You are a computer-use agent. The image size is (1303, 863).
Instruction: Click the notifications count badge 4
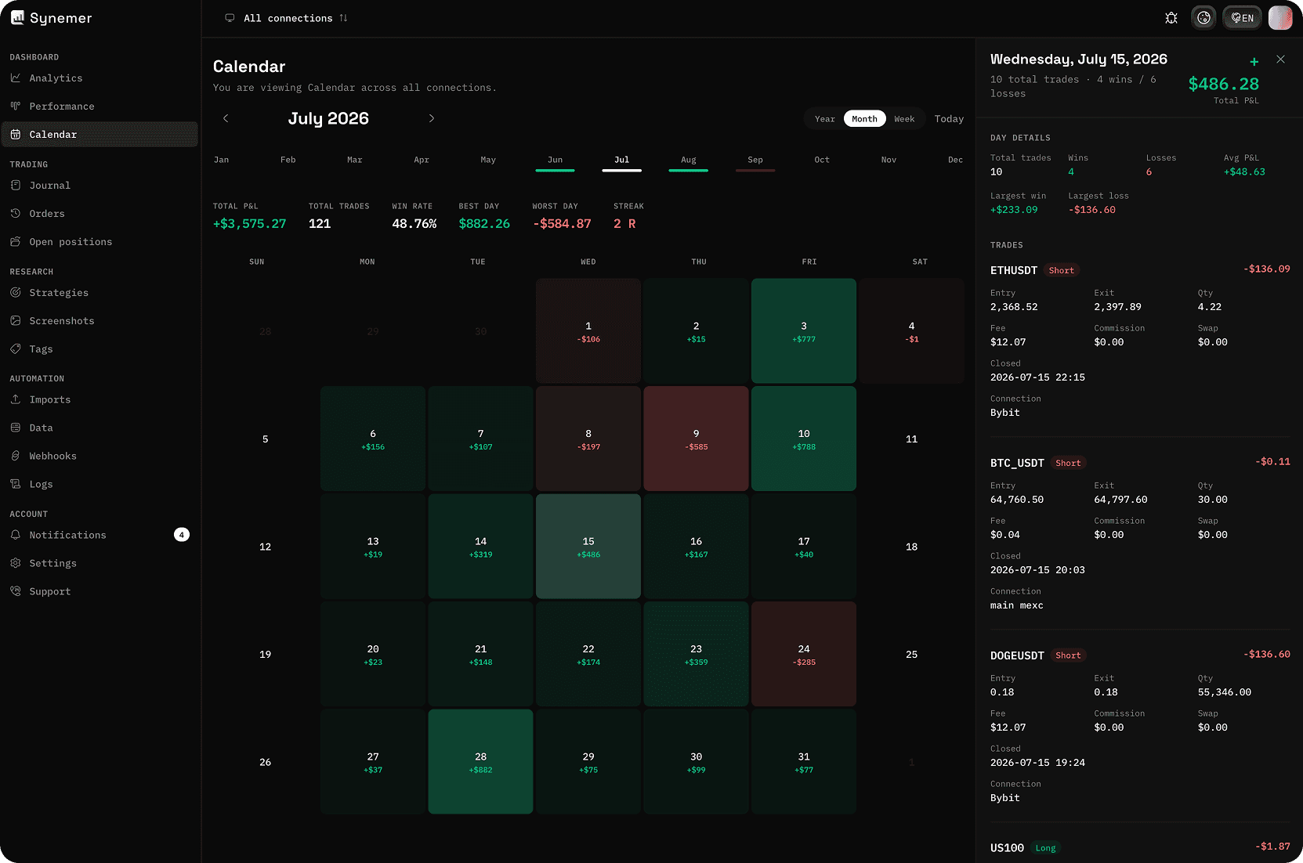coord(182,535)
